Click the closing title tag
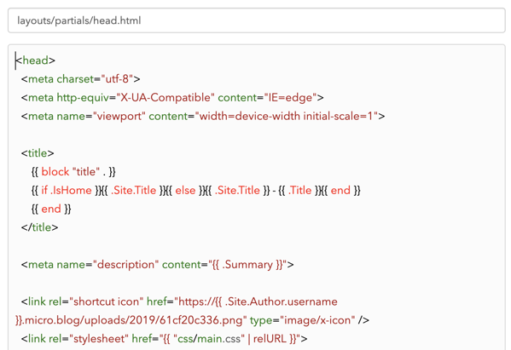Viewport: 511px width, 350px height. [x=40, y=227]
